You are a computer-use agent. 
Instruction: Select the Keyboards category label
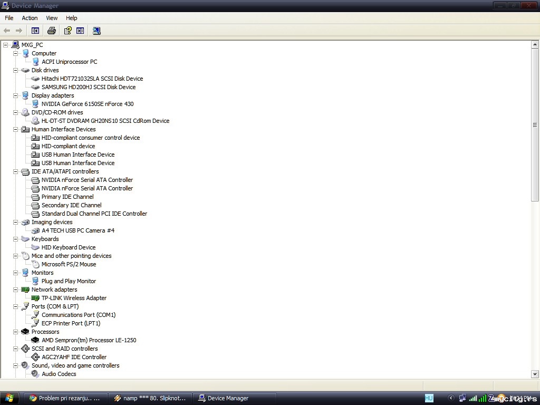point(45,239)
